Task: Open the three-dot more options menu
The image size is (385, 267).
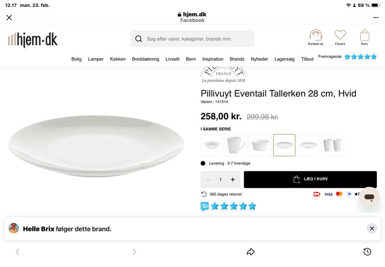Action: coord(375,18)
